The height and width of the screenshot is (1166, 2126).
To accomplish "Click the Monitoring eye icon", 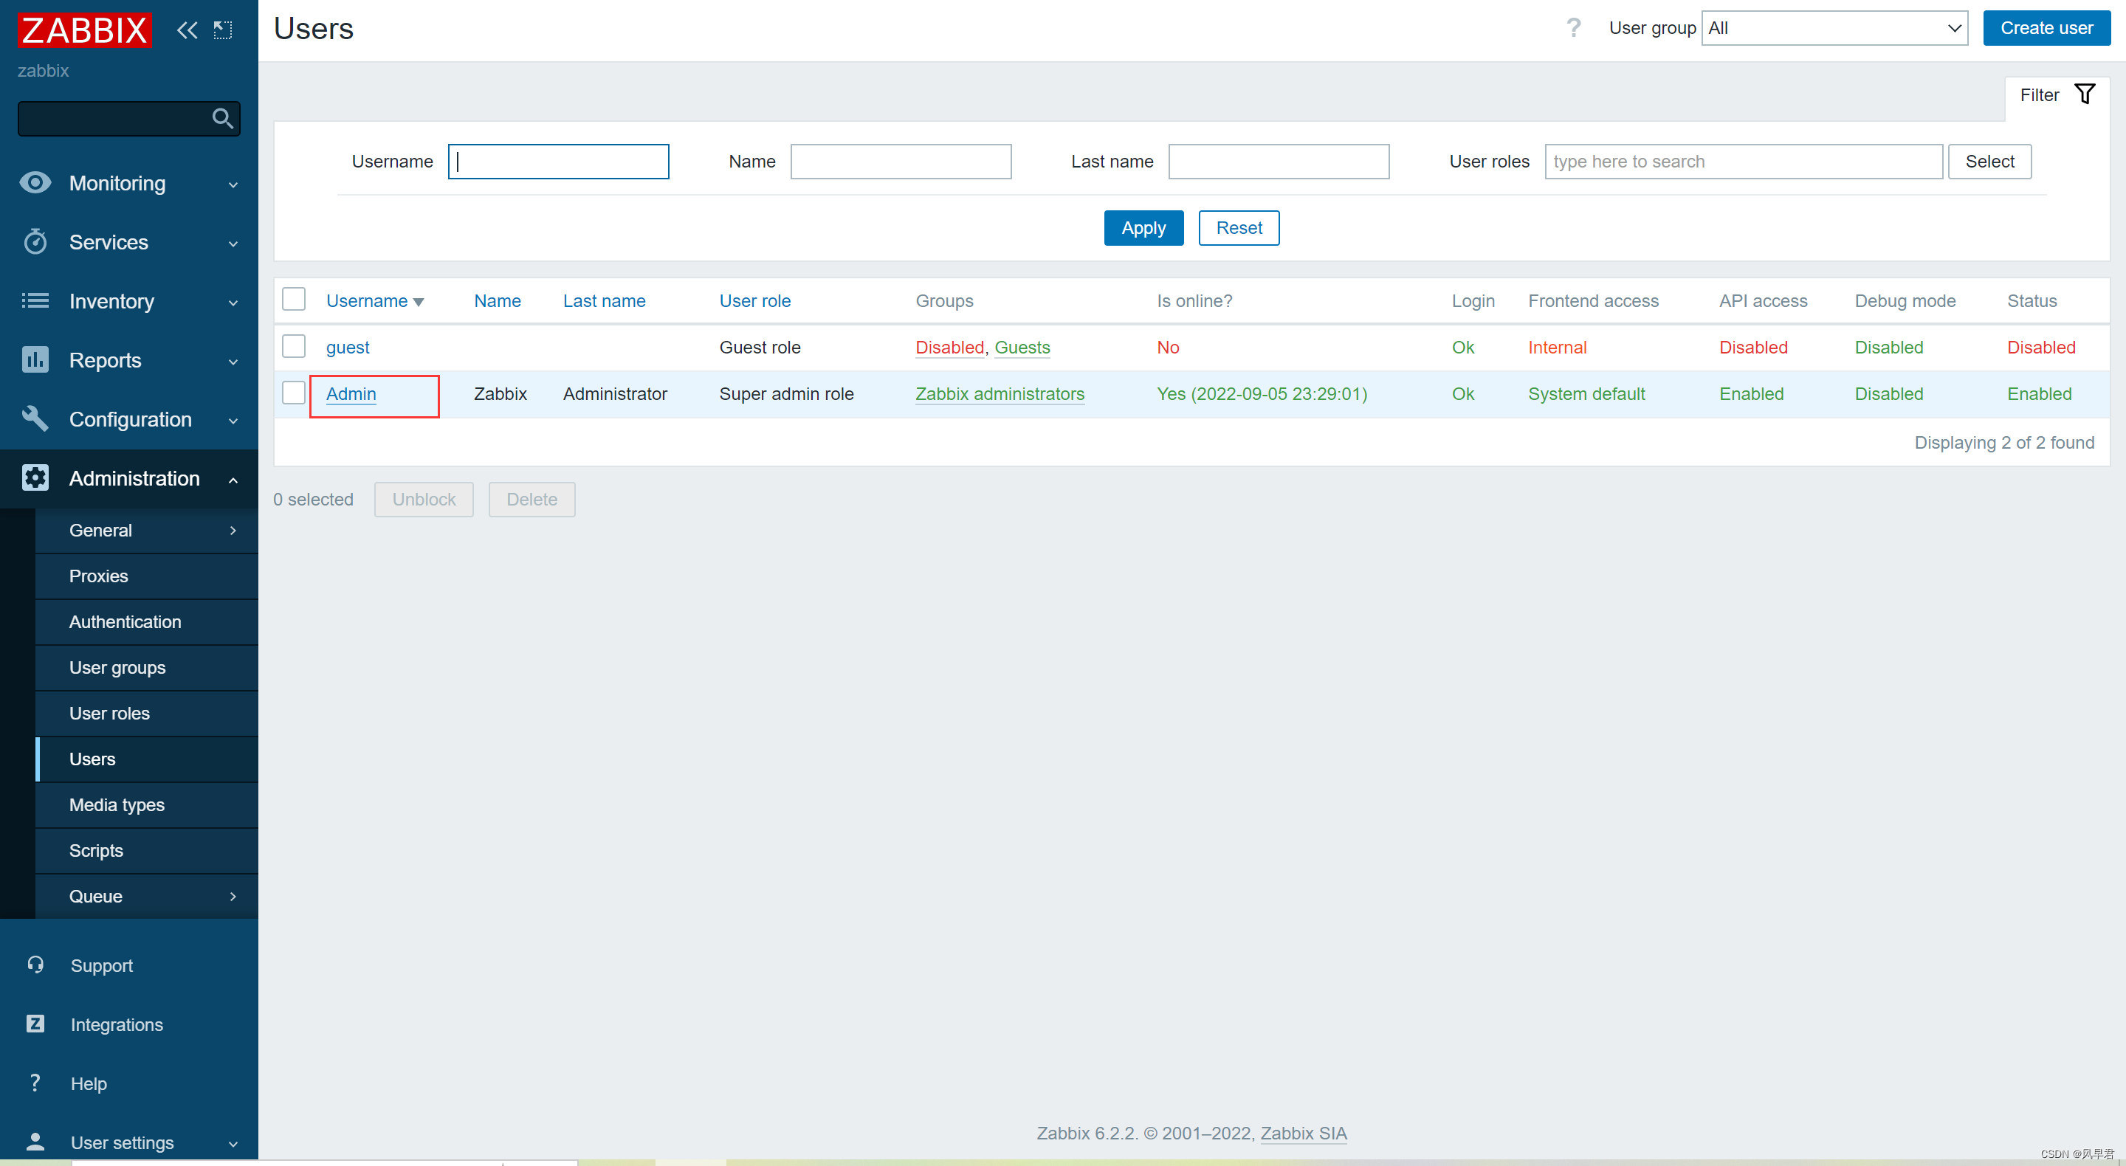I will click(35, 182).
